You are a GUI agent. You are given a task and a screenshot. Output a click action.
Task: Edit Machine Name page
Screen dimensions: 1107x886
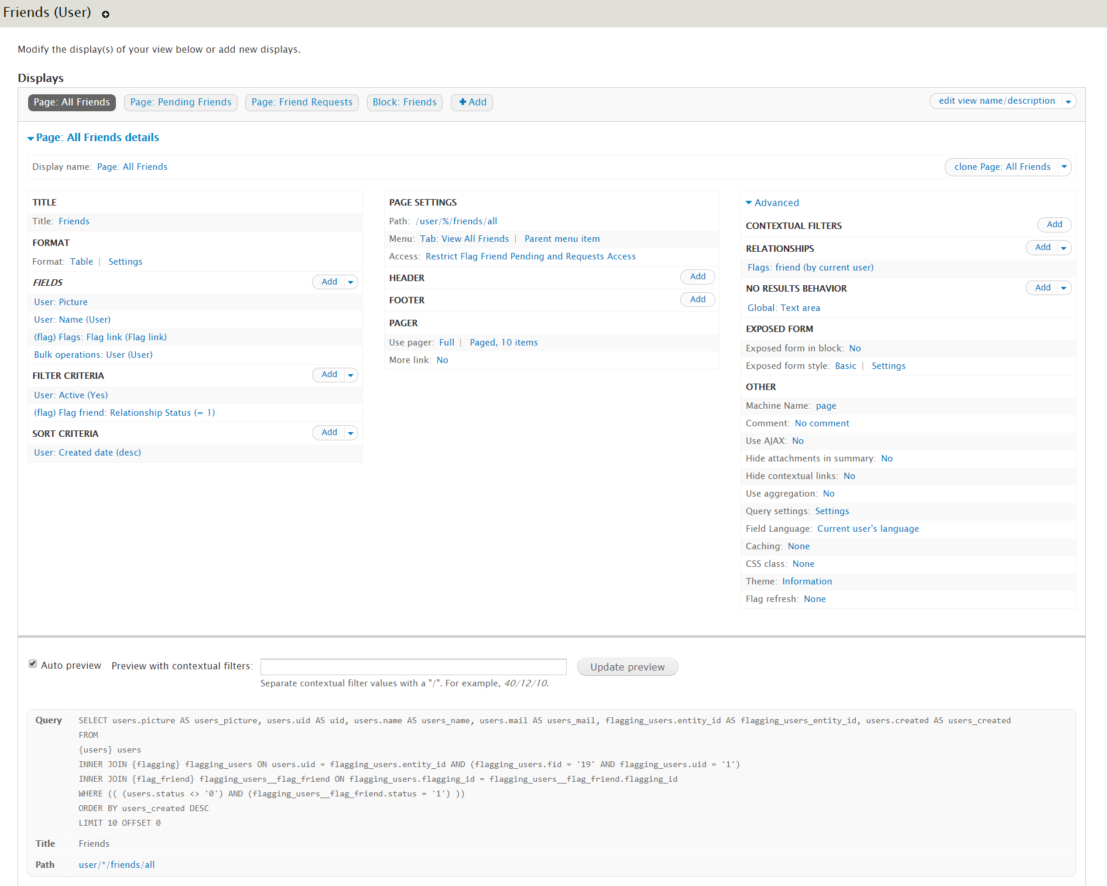pyautogui.click(x=826, y=406)
